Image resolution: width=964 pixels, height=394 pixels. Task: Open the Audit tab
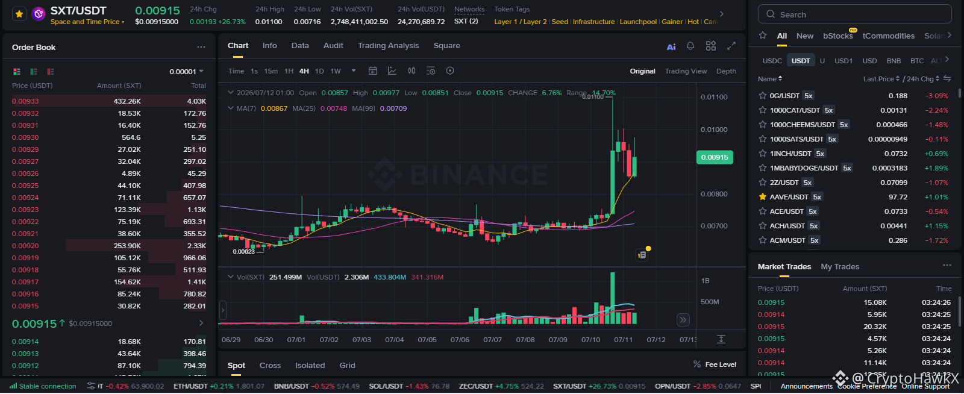pyautogui.click(x=333, y=46)
